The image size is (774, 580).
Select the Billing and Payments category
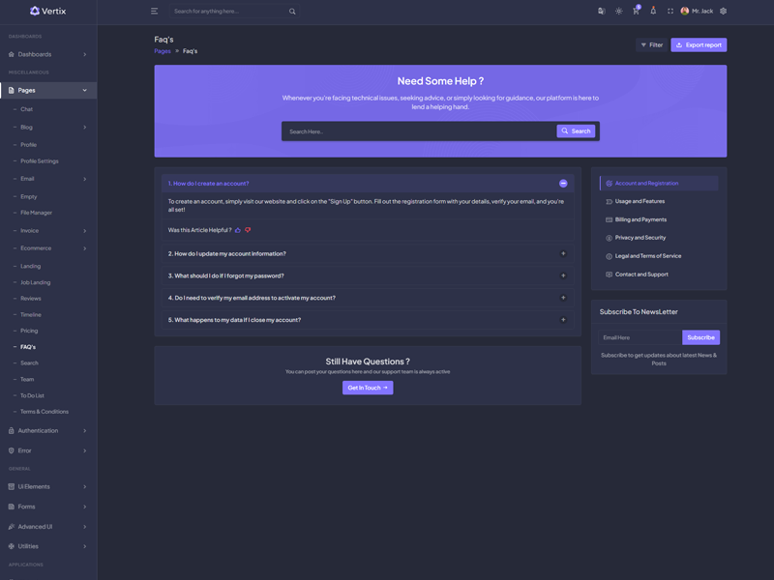pos(640,219)
